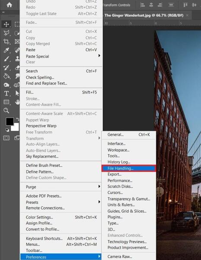Select the Eyedropper tool
Screen dimensions: 201x260
6,50
